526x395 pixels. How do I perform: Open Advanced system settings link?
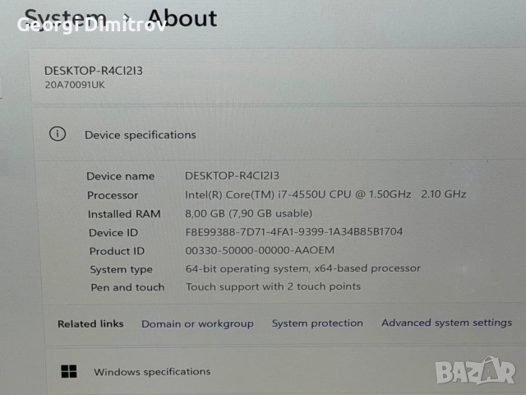point(446,323)
